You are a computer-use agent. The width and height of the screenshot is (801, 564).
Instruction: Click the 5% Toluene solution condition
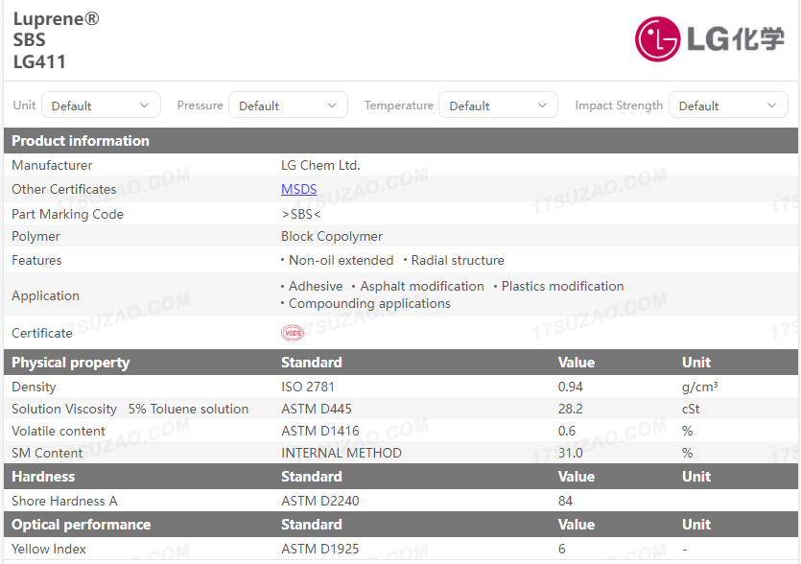pos(189,409)
